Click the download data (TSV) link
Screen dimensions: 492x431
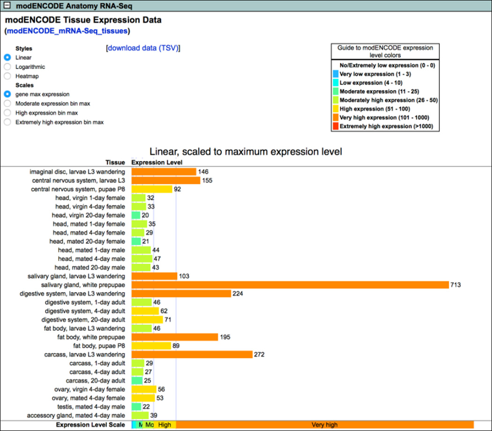[x=143, y=48]
